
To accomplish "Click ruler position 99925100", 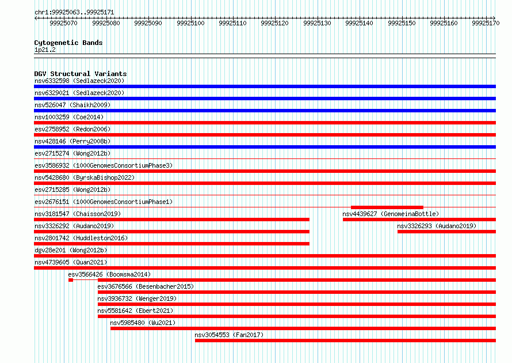I will coord(190,23).
